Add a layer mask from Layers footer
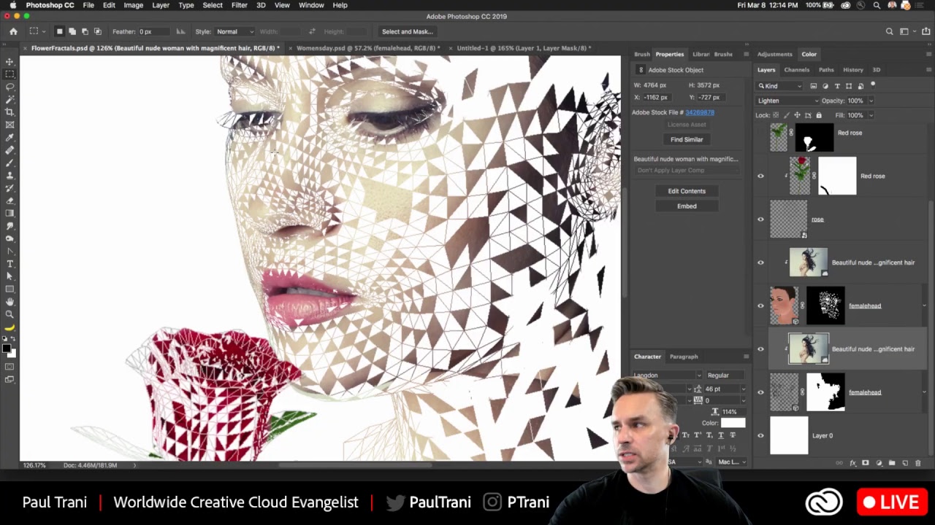This screenshot has height=525, width=935. coord(866,463)
